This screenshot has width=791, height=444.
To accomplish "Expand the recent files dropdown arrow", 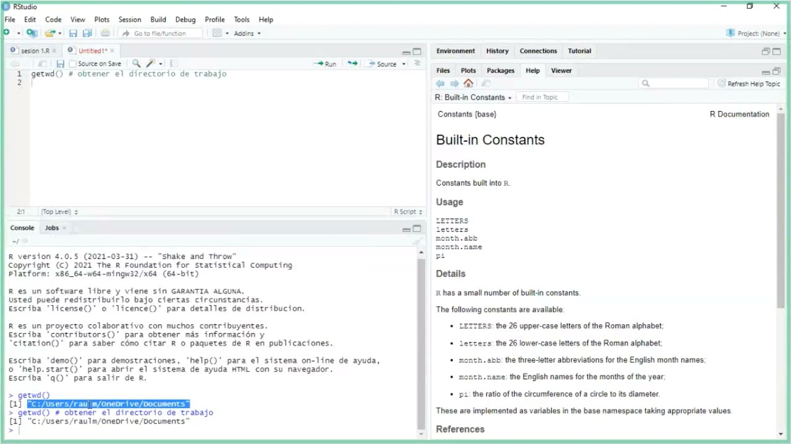I will click(60, 33).
